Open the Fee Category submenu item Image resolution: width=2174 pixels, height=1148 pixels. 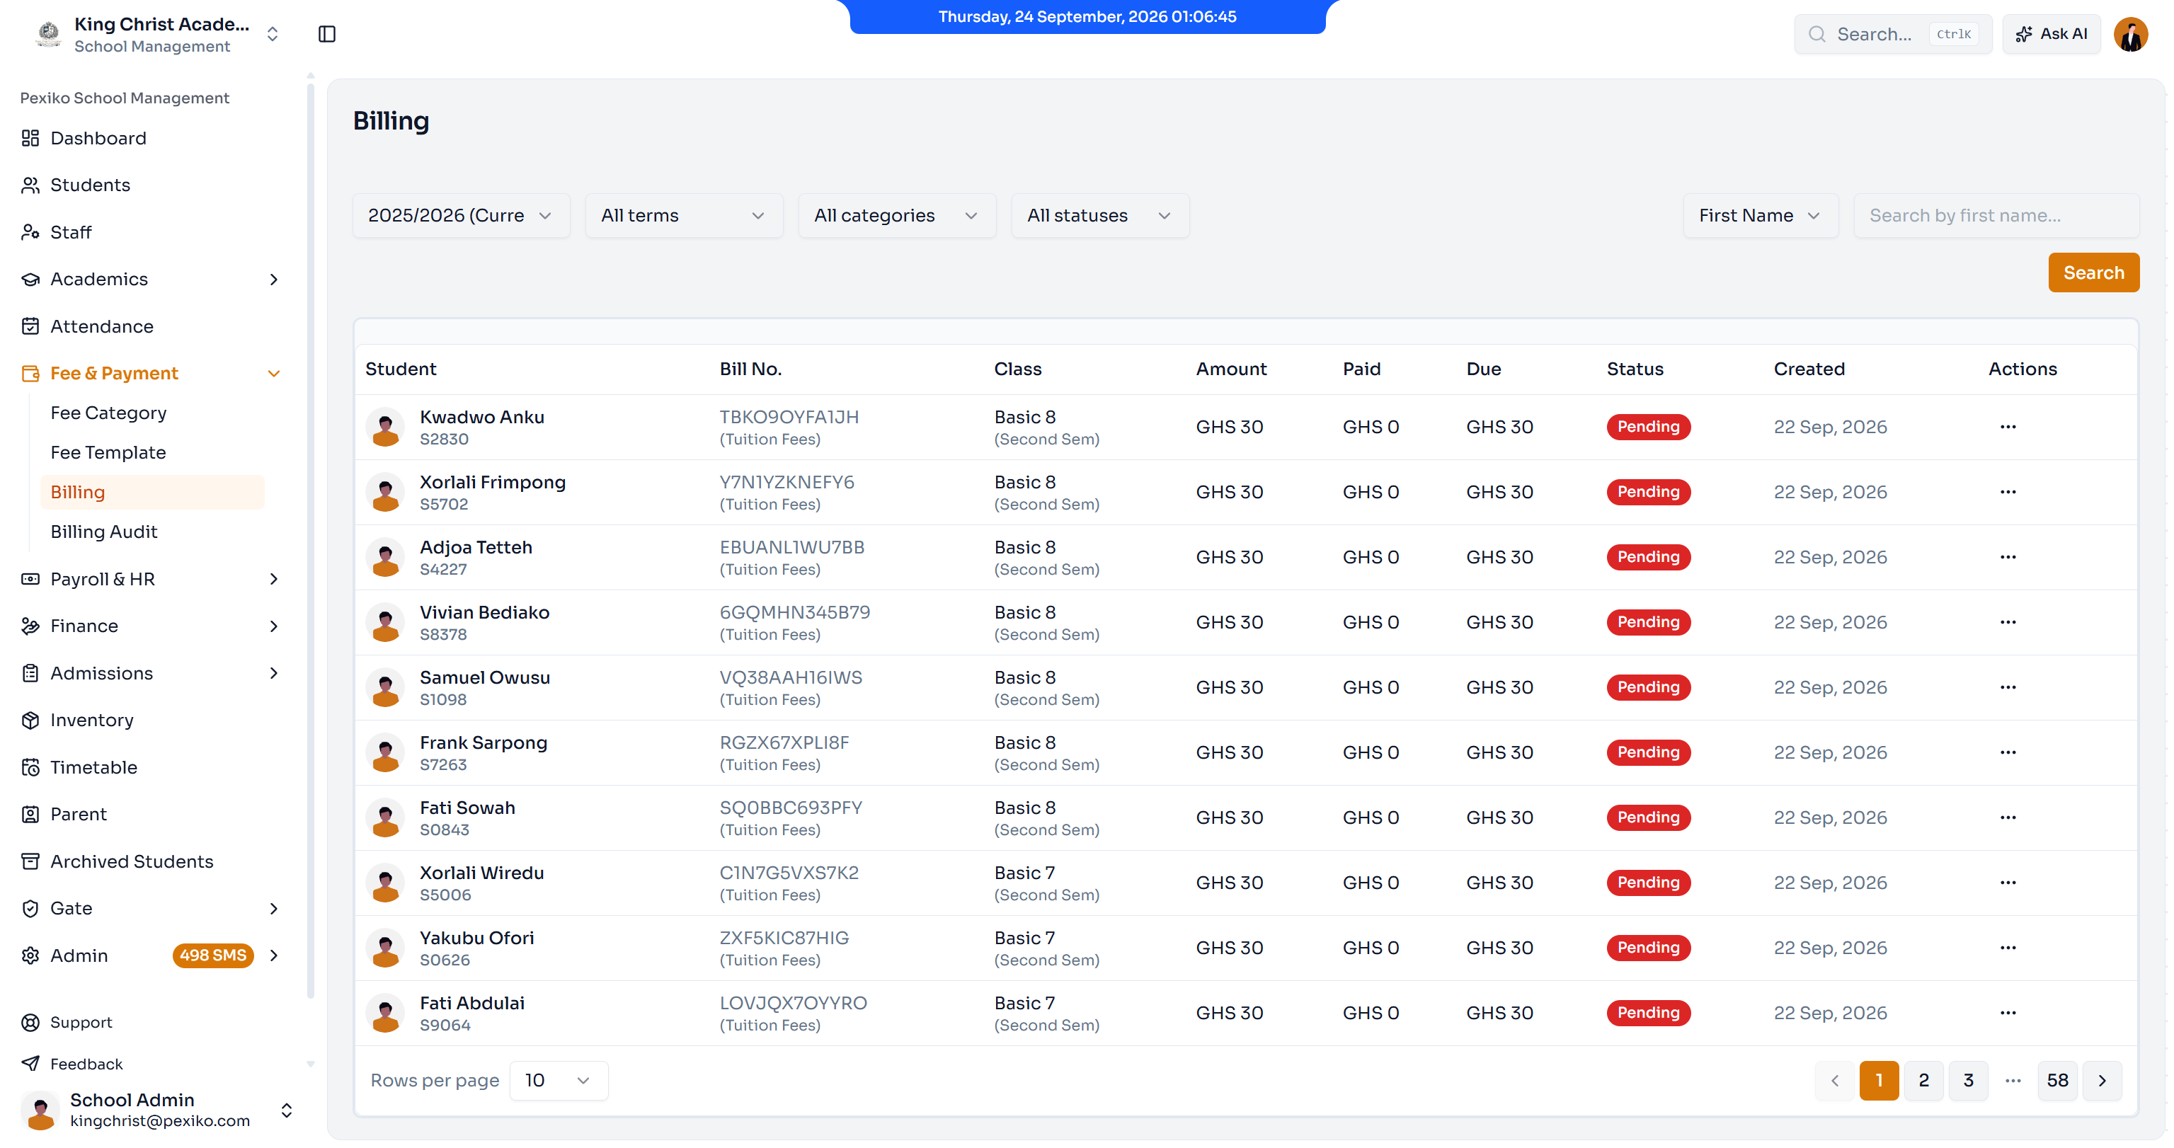(x=152, y=413)
